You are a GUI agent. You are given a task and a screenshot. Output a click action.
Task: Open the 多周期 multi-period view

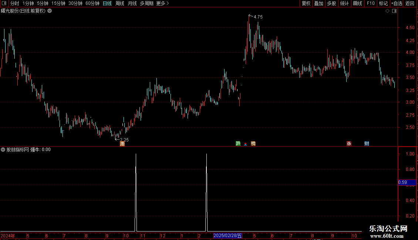[146, 3]
